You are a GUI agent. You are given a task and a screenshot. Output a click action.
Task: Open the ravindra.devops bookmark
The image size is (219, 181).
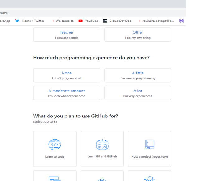158,21
